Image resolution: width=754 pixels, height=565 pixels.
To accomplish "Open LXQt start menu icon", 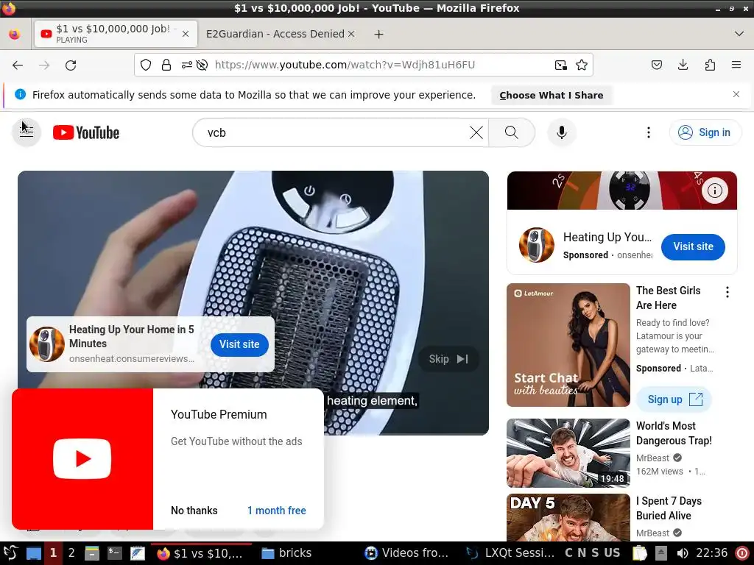I will [x=10, y=553].
